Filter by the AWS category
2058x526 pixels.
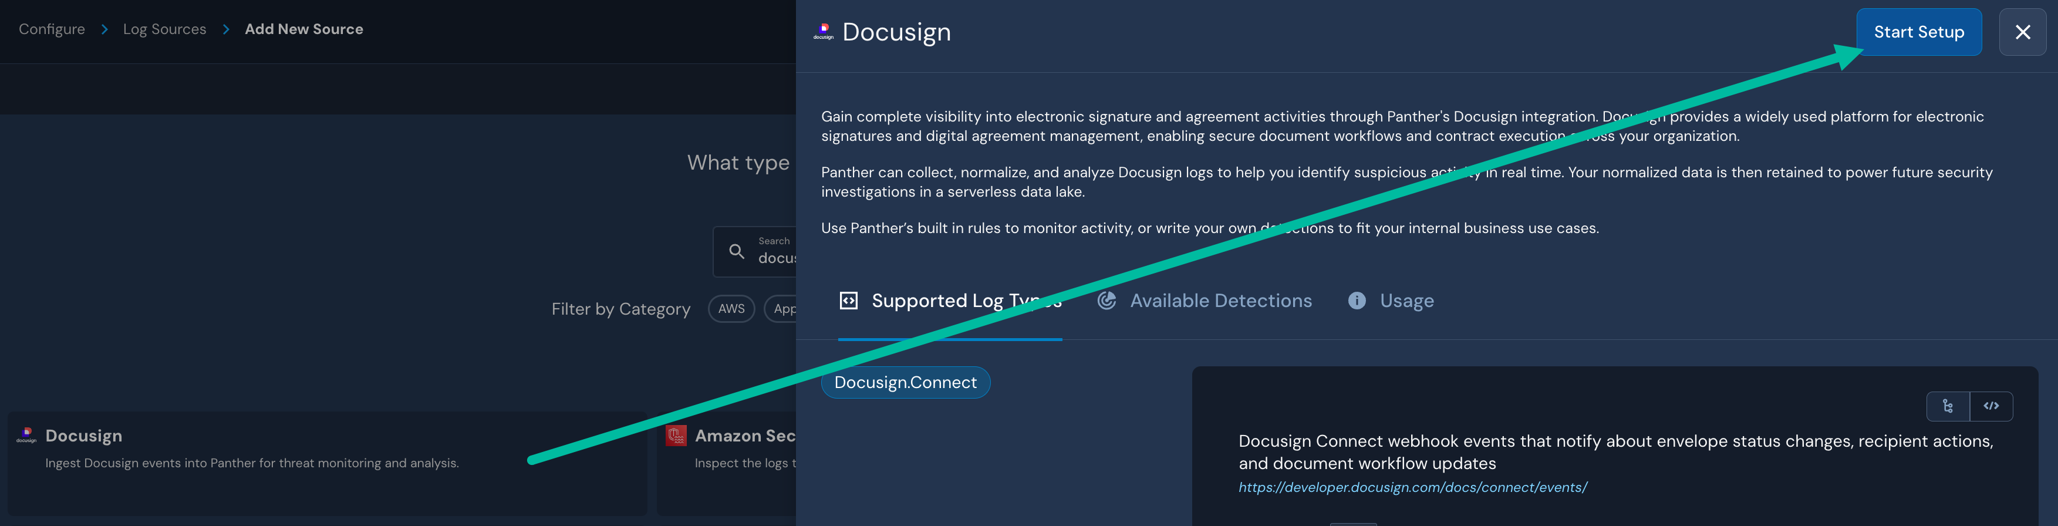point(731,309)
